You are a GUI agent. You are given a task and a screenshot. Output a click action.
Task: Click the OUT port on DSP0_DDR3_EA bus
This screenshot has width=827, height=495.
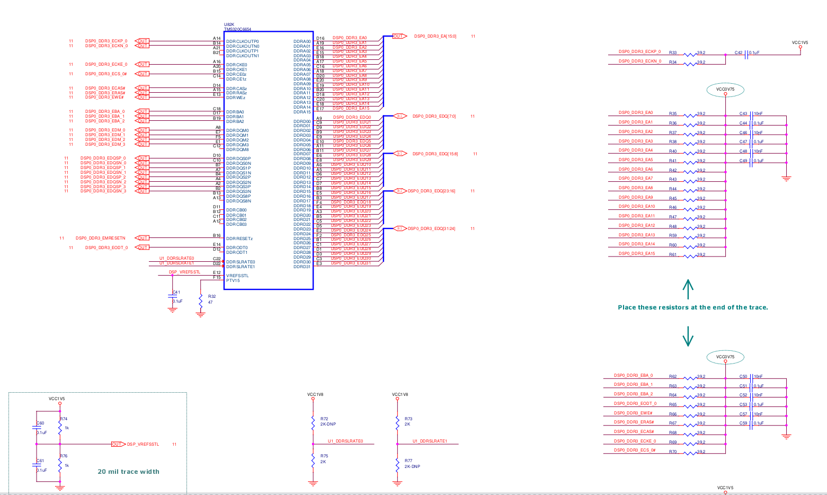pyautogui.click(x=398, y=36)
